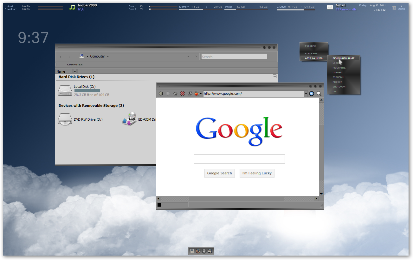Click the Memory usage bar
Screen dimensions: 413x260
coord(201,9)
